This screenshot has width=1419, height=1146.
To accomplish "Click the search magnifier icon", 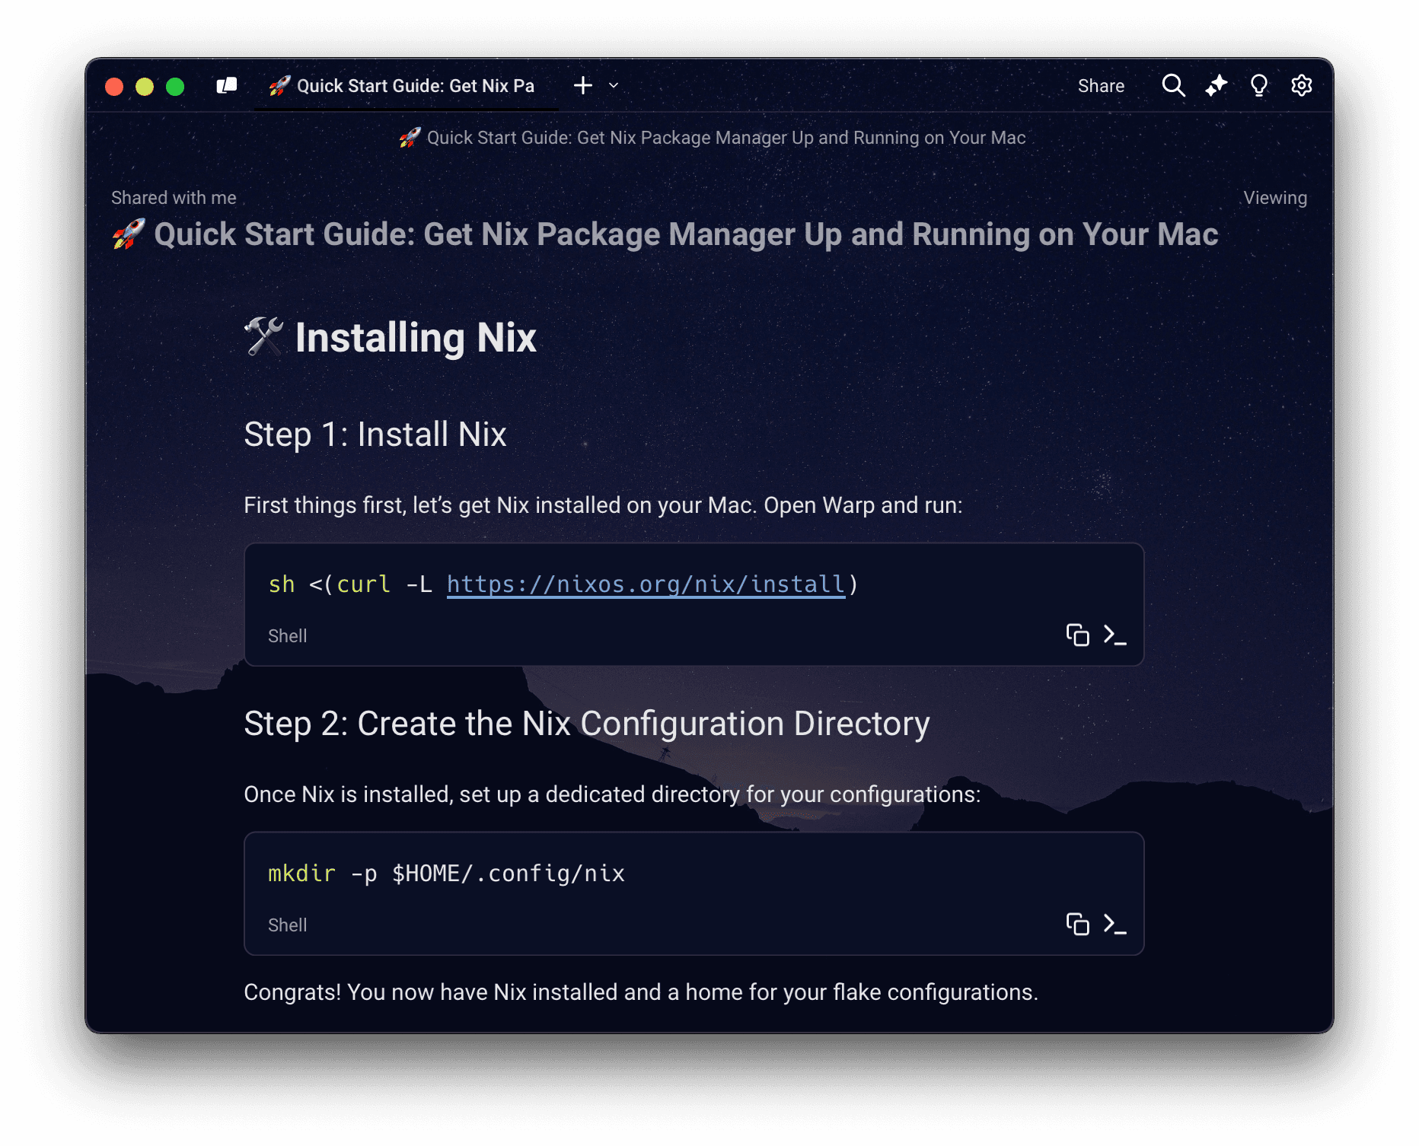I will point(1173,85).
